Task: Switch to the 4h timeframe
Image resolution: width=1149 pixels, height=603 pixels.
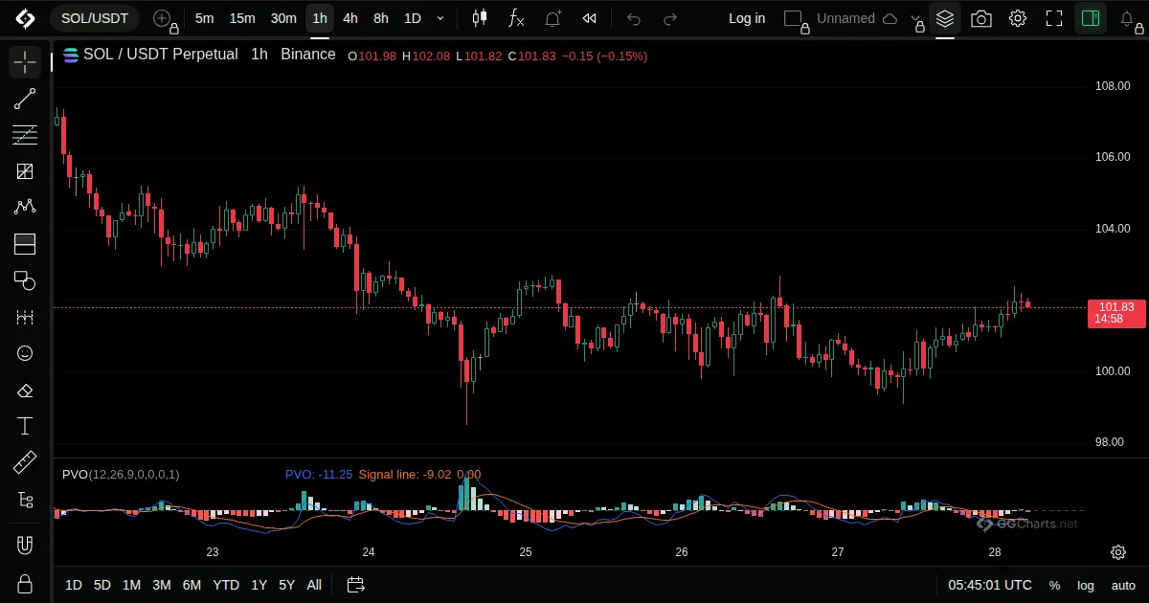Action: (x=350, y=18)
